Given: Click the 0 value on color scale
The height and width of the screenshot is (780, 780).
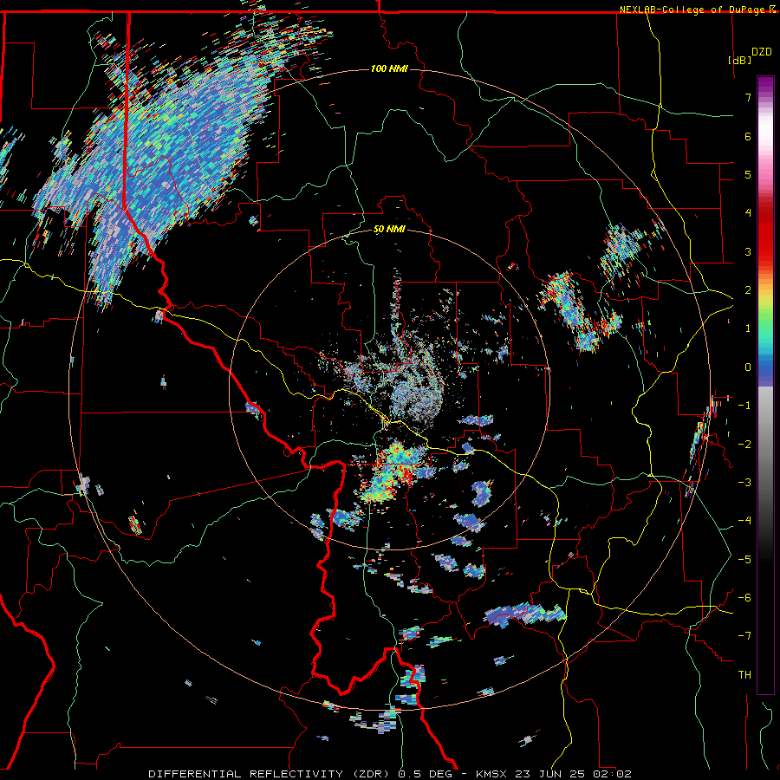Looking at the screenshot, I should (x=748, y=367).
